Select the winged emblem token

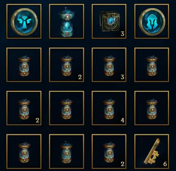pos(24,21)
